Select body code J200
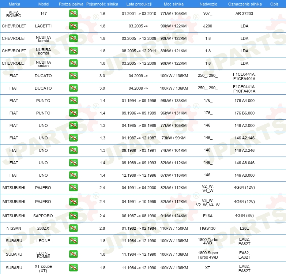The height and width of the screenshot is (274, 286). (x=208, y=26)
